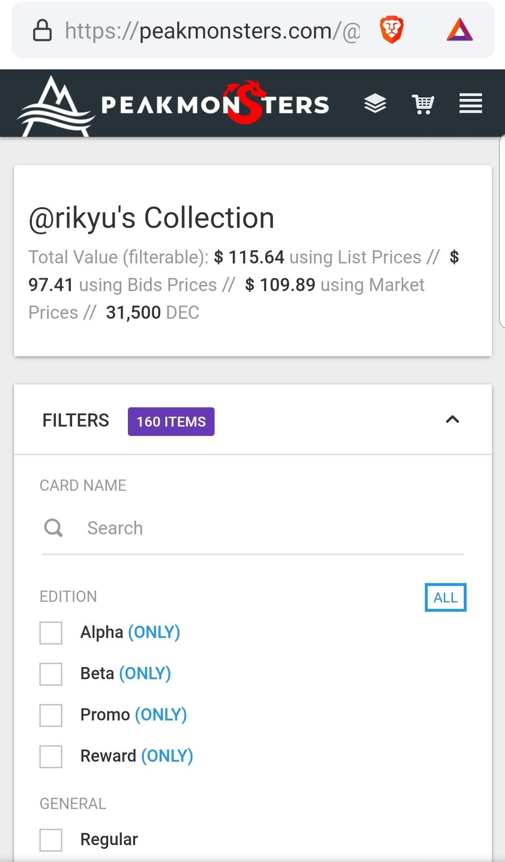Type in the card name Search field

pyautogui.click(x=272, y=528)
